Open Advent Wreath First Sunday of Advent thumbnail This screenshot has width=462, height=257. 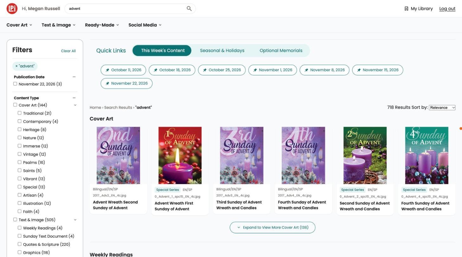(180, 155)
